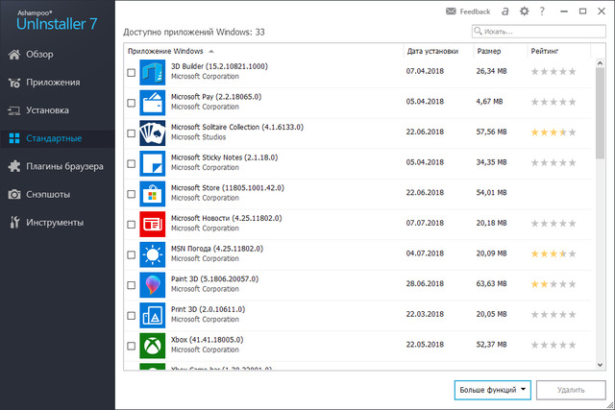
Task: Tick the Microsoft Sticky Notes checkbox
Action: (x=131, y=164)
